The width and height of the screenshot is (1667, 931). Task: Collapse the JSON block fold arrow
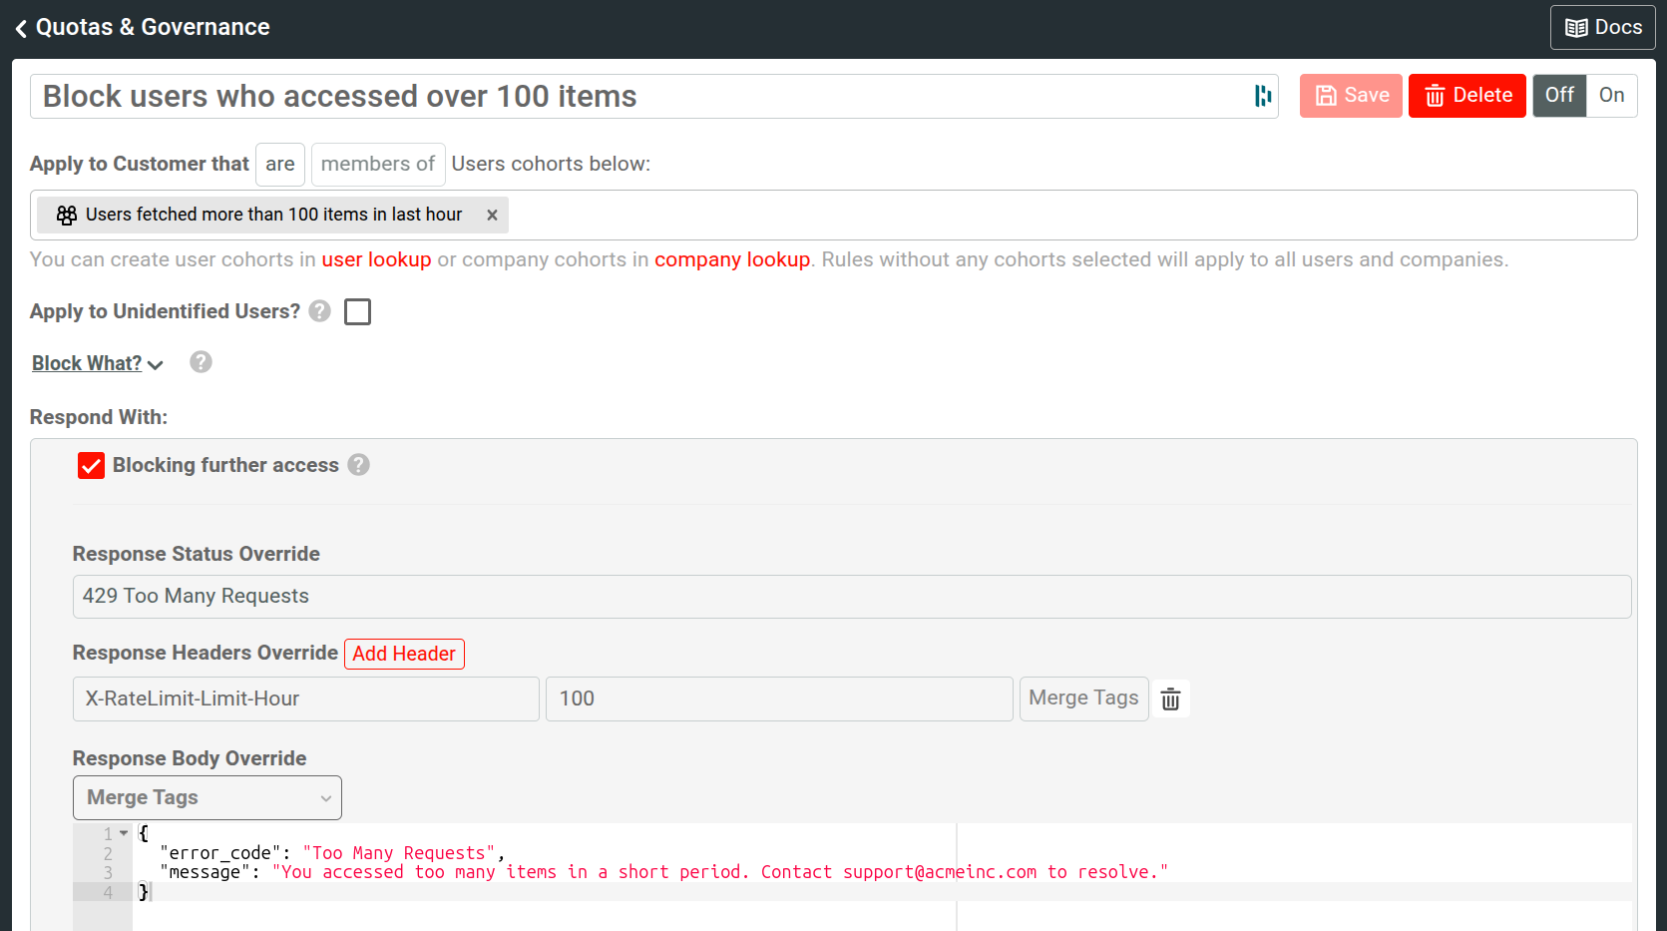[124, 833]
